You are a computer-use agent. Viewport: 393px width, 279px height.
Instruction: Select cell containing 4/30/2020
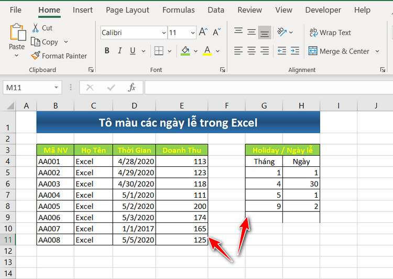tap(134, 184)
